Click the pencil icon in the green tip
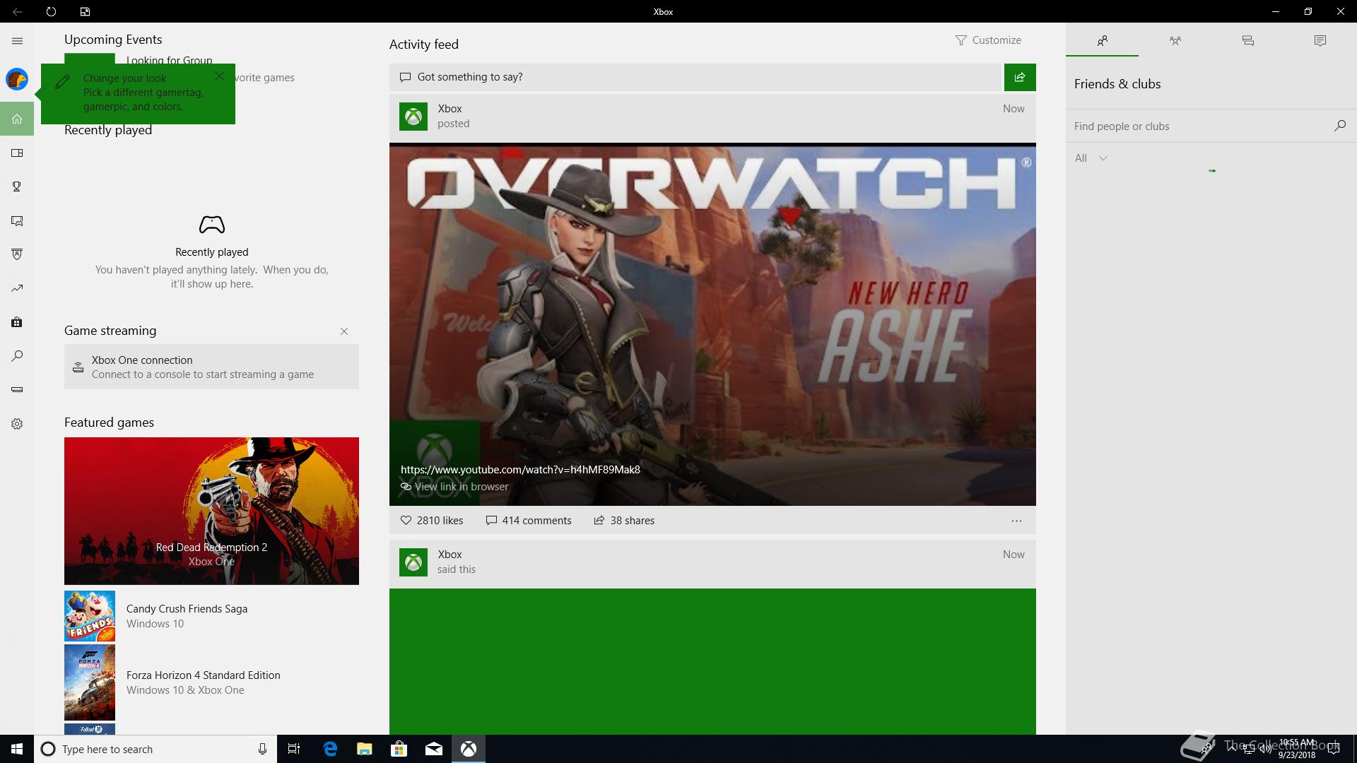The width and height of the screenshot is (1357, 763). pyautogui.click(x=62, y=82)
